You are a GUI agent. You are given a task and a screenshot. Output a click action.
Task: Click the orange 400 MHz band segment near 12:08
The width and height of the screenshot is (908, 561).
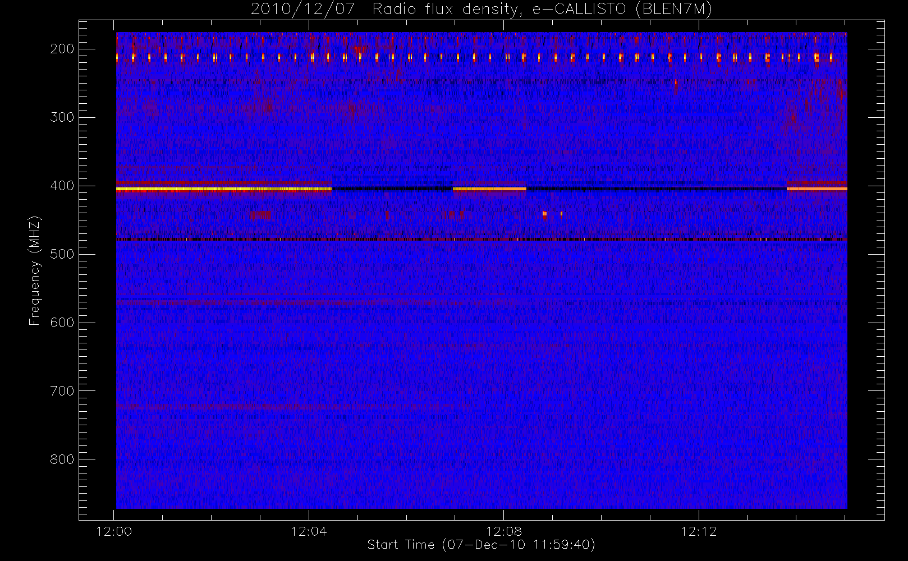point(489,189)
